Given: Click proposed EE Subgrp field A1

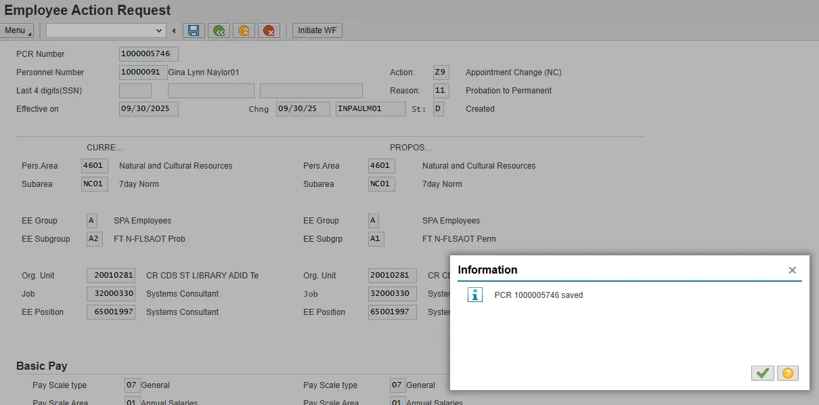Looking at the screenshot, I should (376, 239).
